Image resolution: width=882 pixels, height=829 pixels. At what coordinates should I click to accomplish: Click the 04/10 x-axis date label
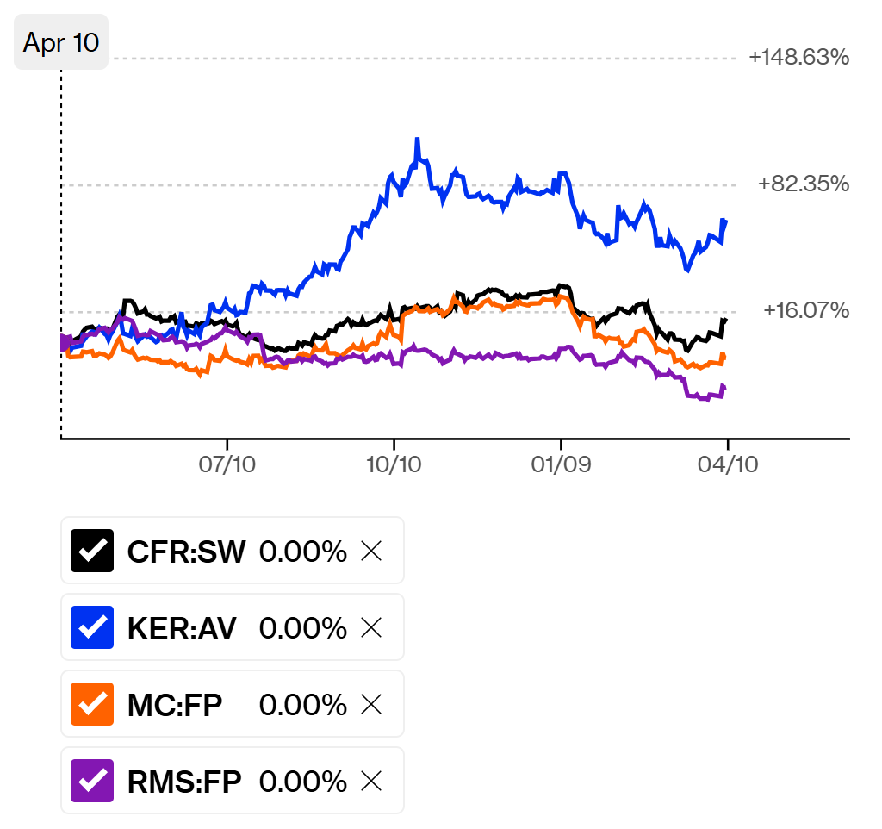(727, 465)
